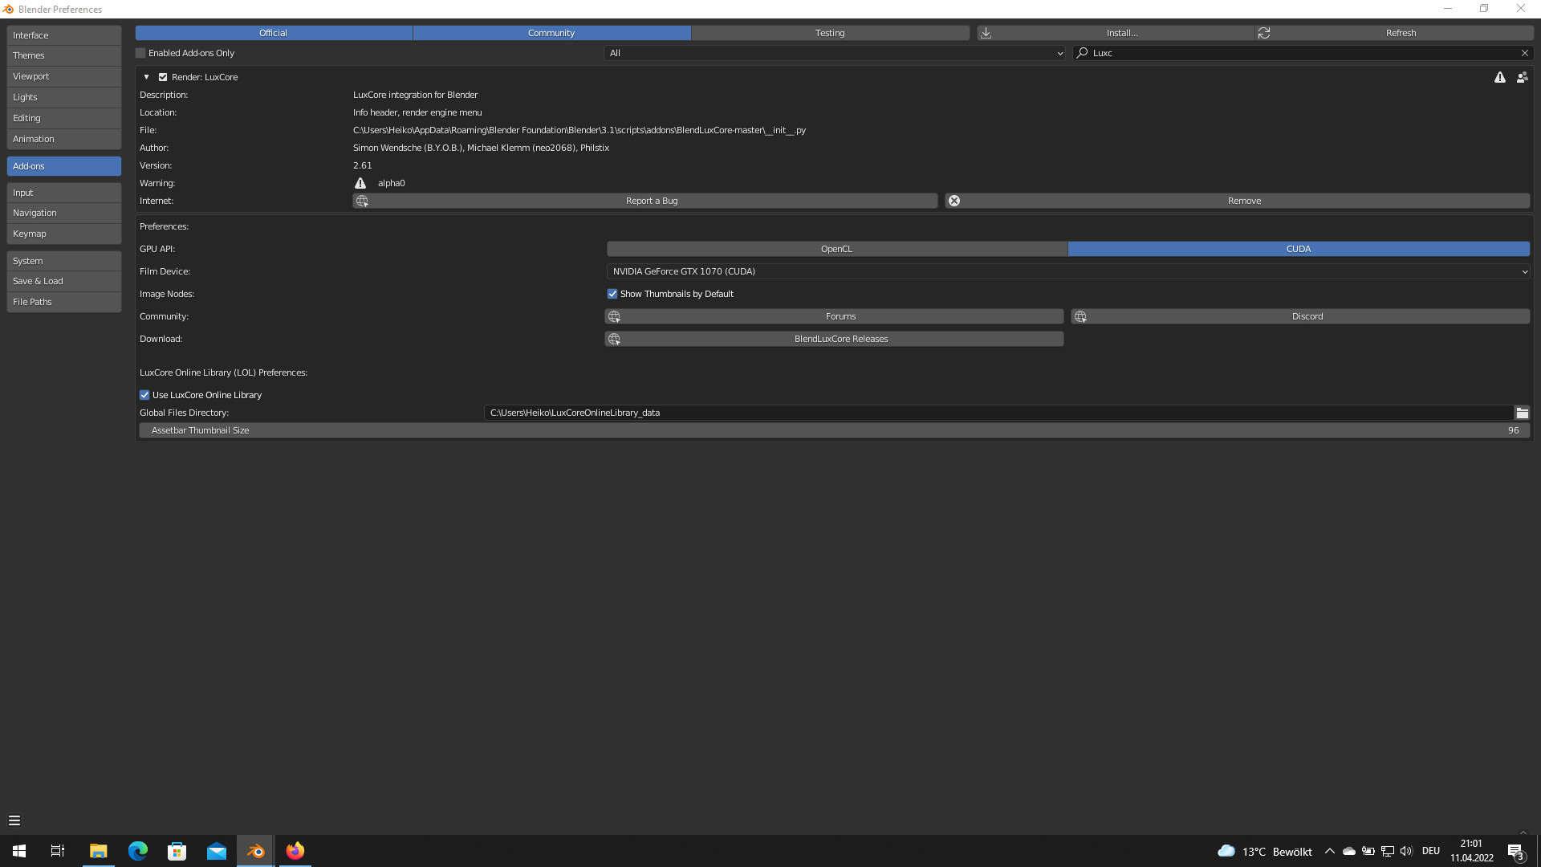Open File Explorer from the taskbar
The width and height of the screenshot is (1541, 867).
98,851
